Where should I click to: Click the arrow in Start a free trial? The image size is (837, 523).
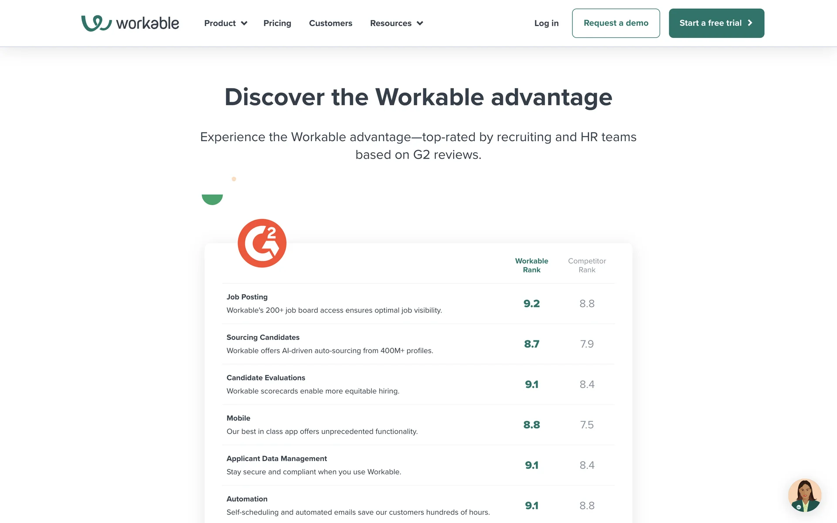(x=750, y=23)
